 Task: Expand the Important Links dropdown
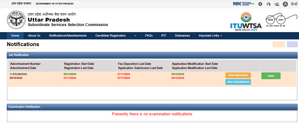pyautogui.click(x=210, y=36)
